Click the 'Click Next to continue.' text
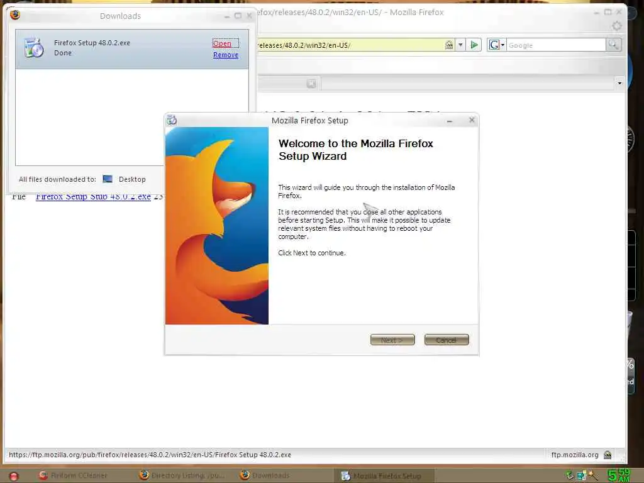The image size is (644, 483). point(312,253)
